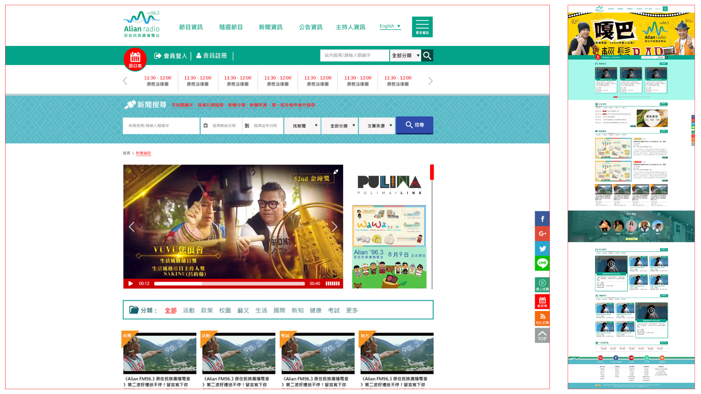Expand the video to fullscreen

coord(336,171)
